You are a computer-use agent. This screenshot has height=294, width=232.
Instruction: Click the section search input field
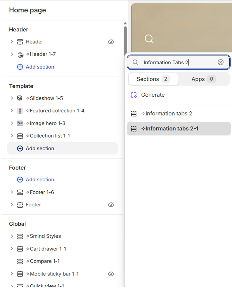177,63
